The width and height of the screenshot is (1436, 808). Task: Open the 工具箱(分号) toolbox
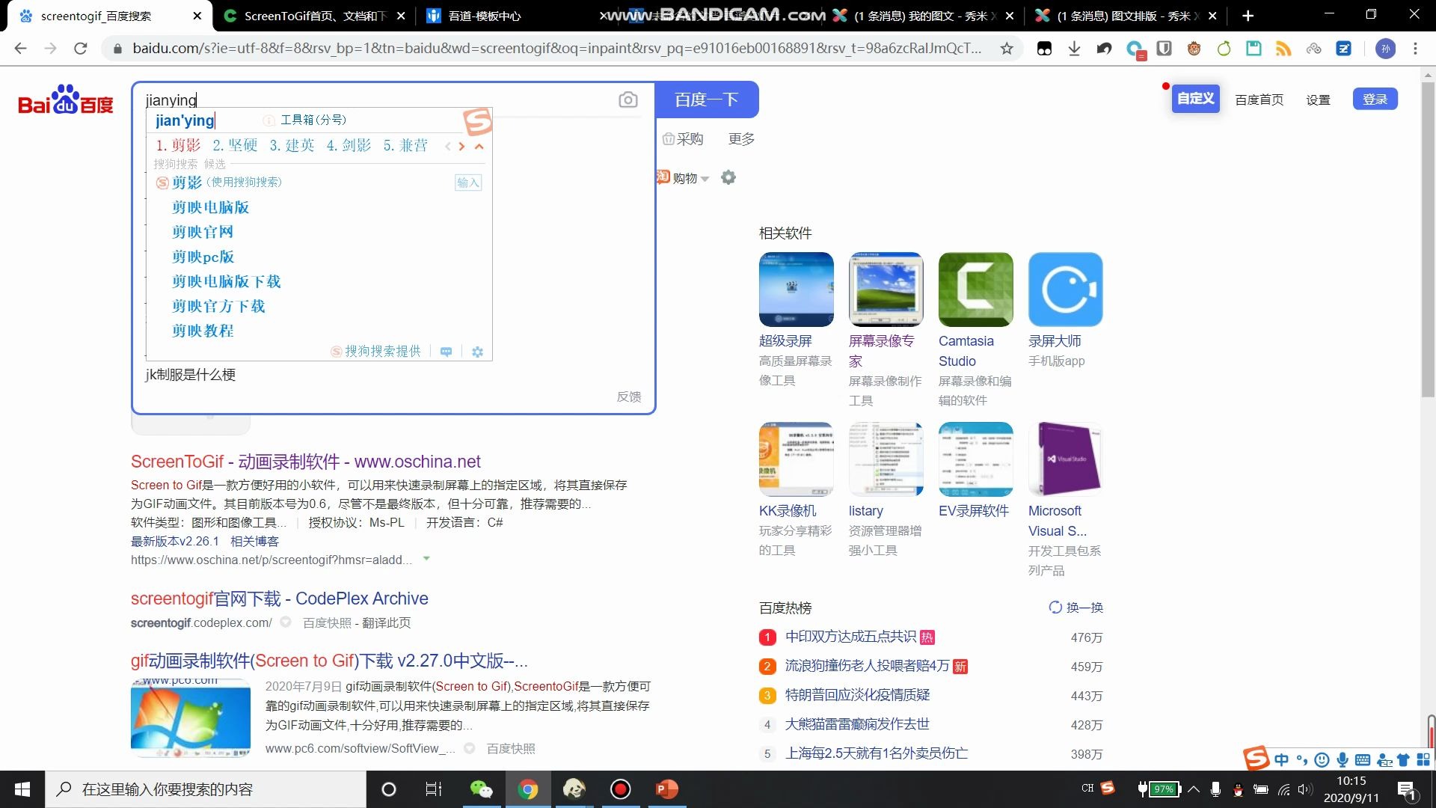click(x=305, y=120)
